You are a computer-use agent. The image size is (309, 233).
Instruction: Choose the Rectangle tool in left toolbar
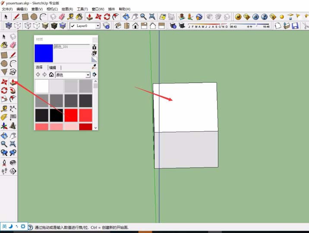coord(4,55)
